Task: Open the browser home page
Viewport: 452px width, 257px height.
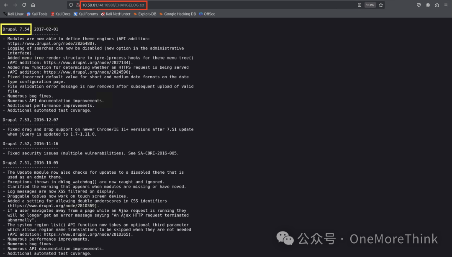Action: point(33,5)
